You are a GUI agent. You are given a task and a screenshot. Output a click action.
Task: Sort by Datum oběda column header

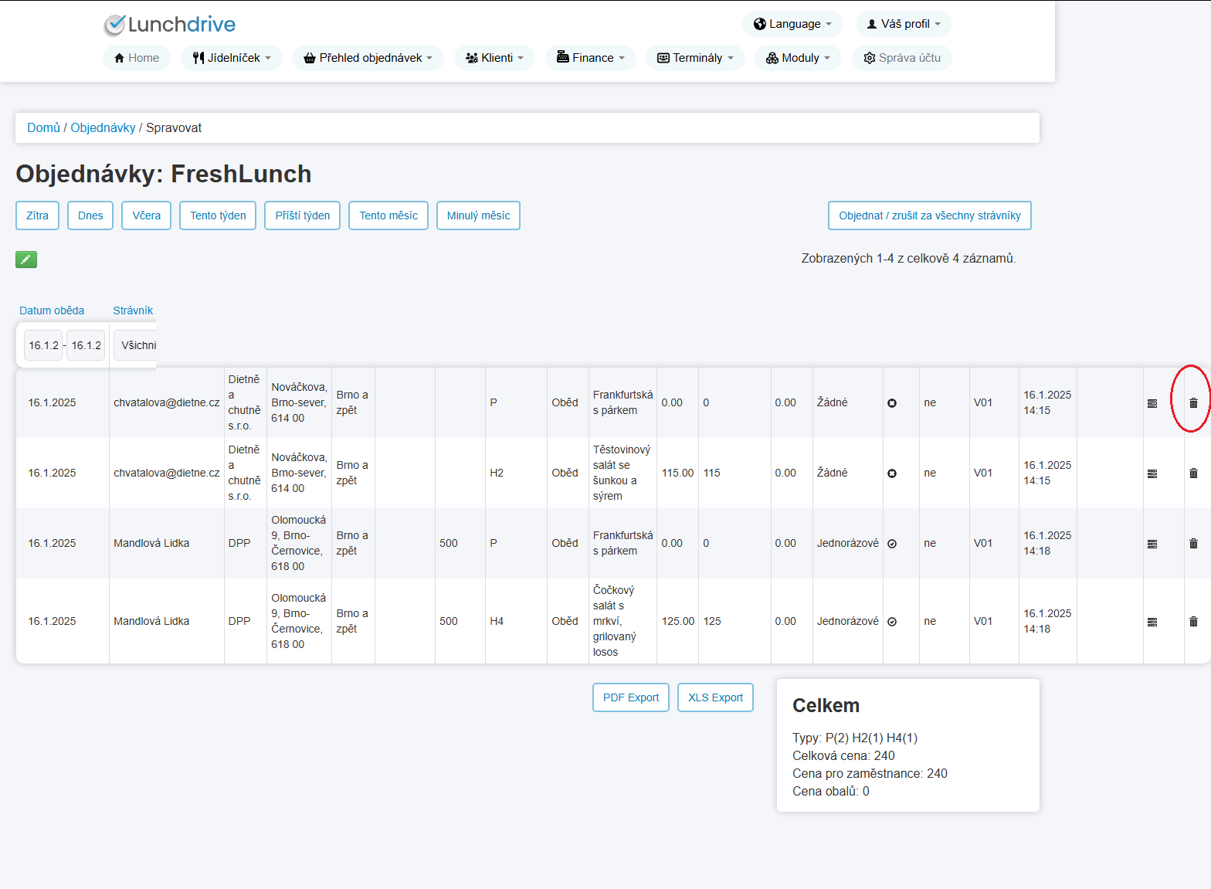[52, 310]
